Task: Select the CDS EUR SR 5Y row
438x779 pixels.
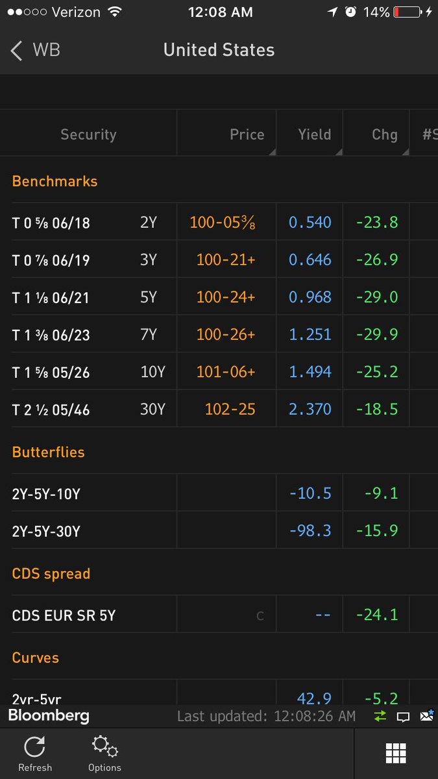Action: click(x=219, y=614)
